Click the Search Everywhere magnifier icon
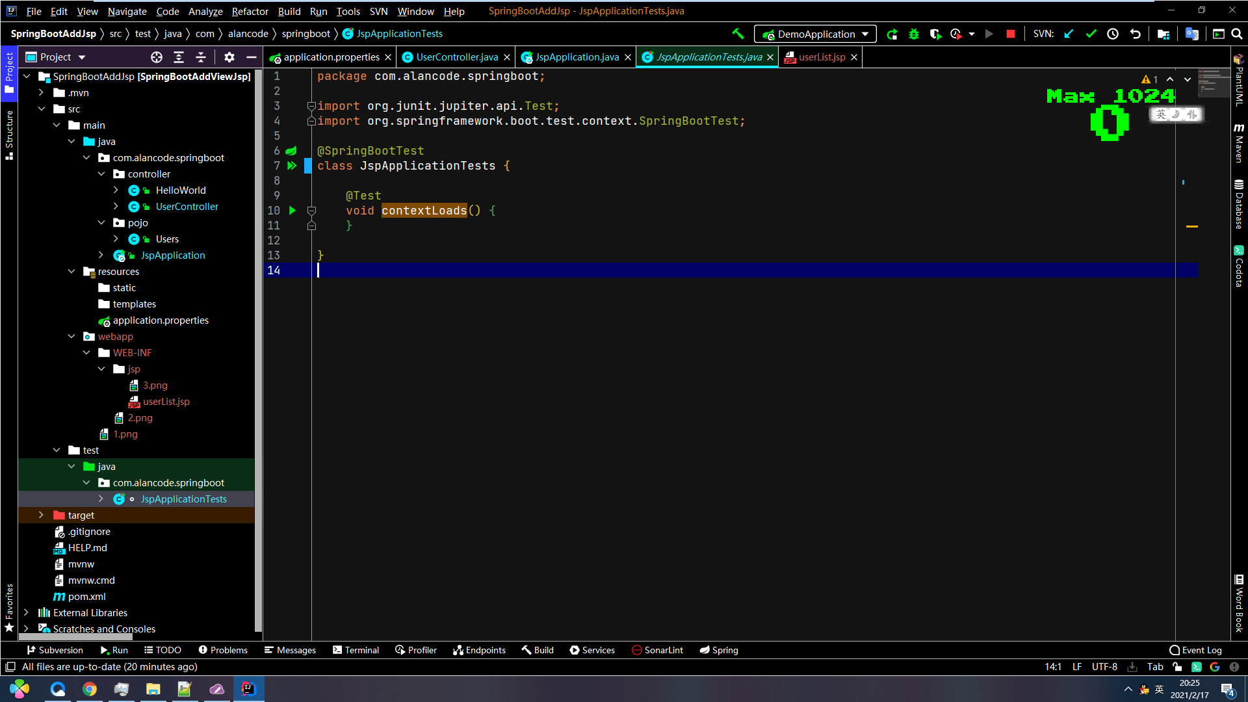 click(x=1236, y=34)
